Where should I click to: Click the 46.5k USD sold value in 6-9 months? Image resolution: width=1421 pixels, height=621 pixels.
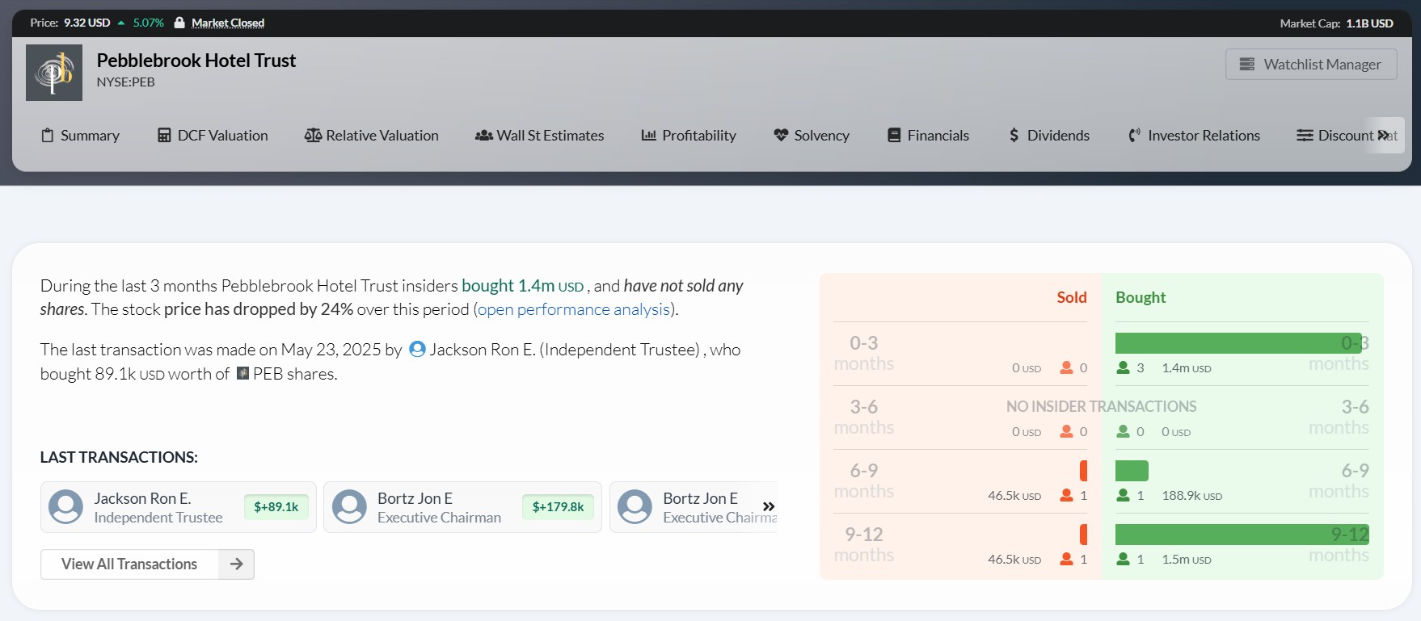[x=1014, y=496]
